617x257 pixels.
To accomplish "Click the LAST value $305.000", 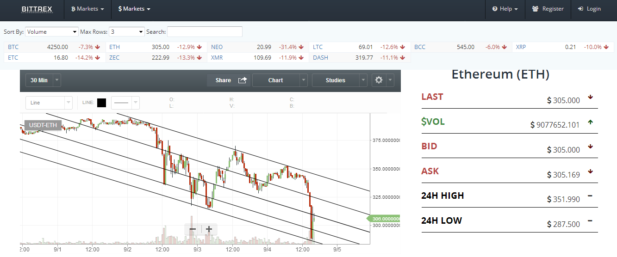I will (x=563, y=100).
